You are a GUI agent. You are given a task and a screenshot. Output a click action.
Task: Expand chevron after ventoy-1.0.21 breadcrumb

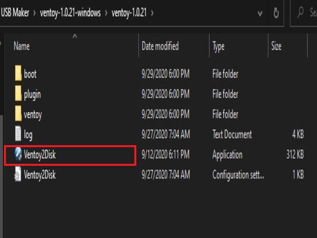(x=152, y=13)
